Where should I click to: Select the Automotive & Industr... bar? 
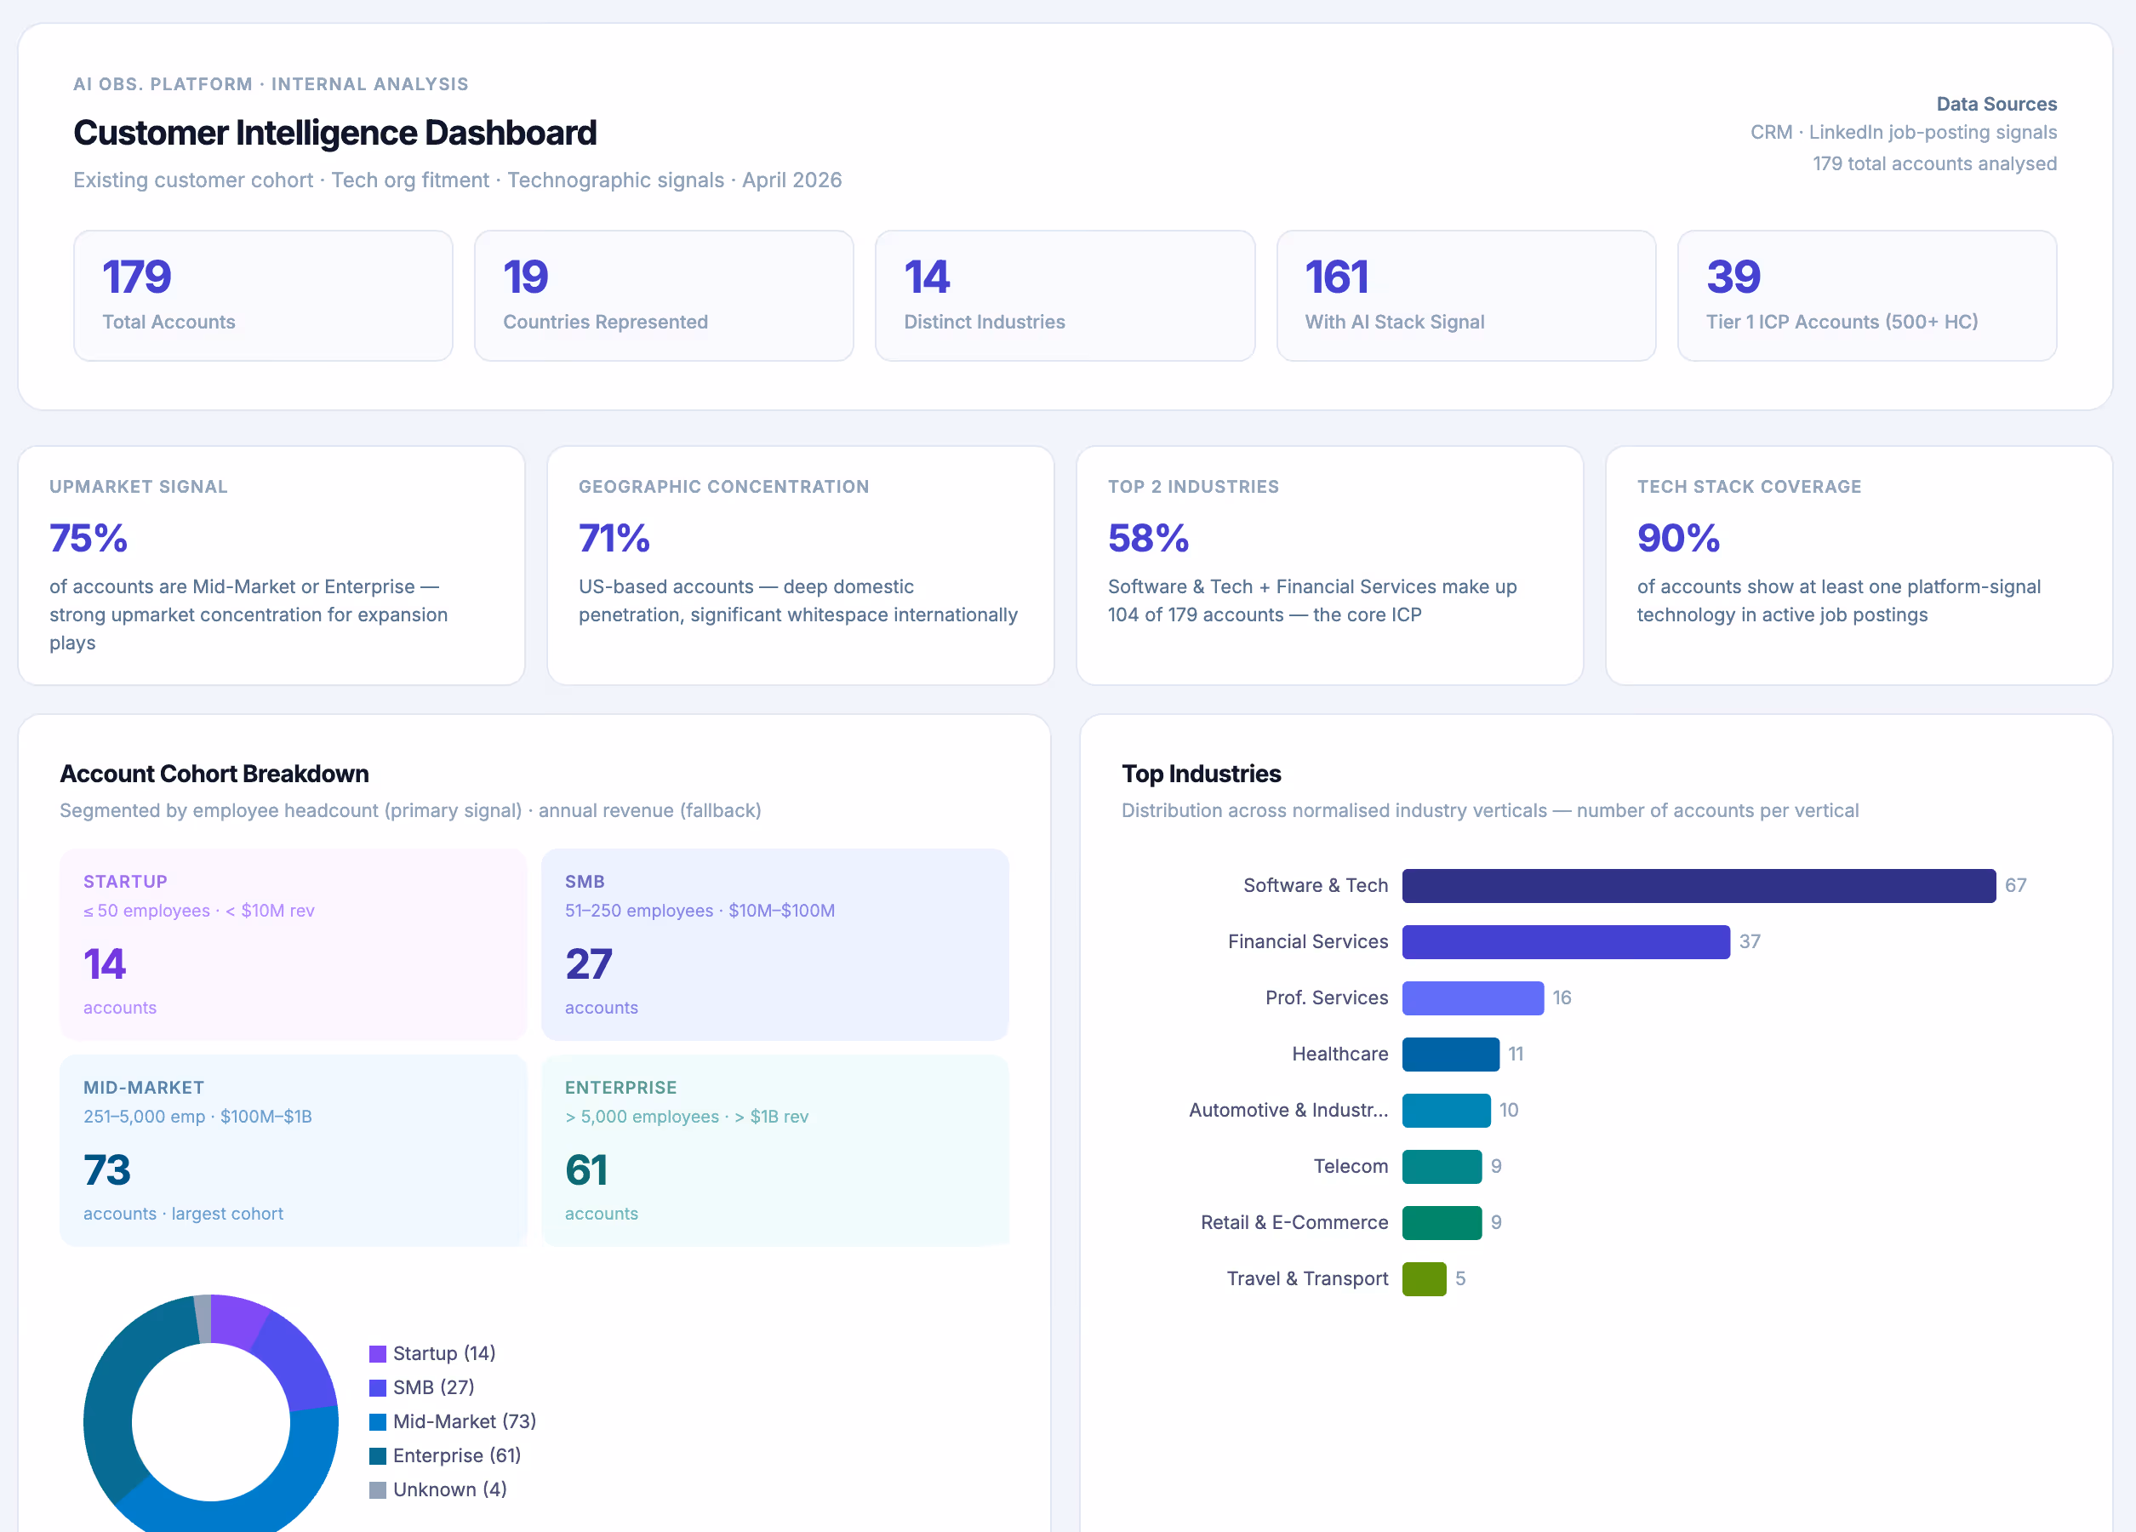point(1446,1110)
